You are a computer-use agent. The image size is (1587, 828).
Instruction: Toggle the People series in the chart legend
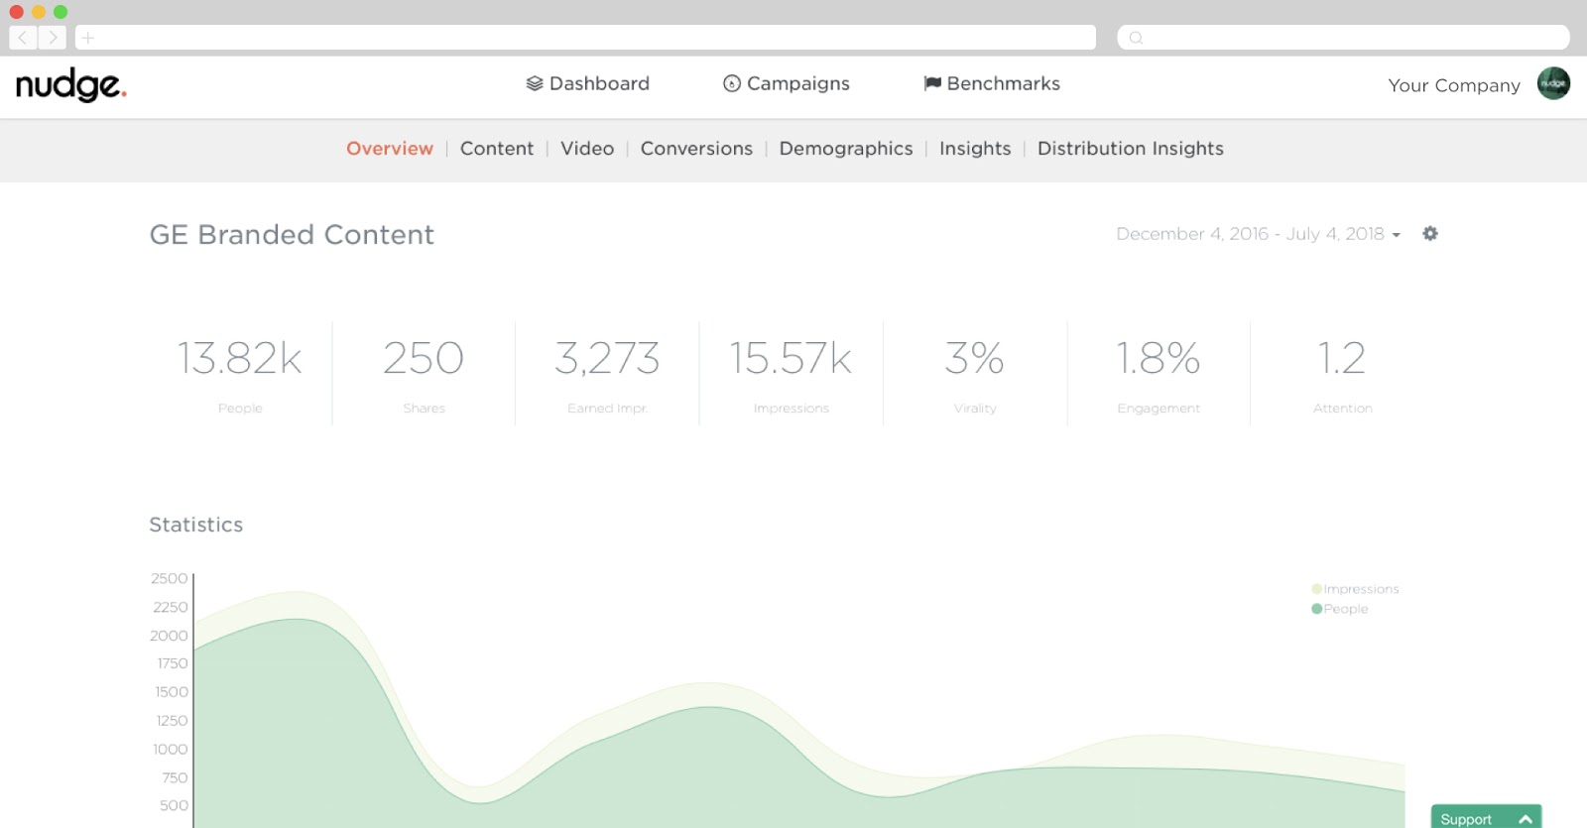1342,609
